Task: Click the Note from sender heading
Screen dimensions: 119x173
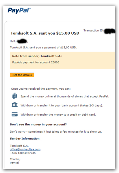Action: [x=37, y=56]
